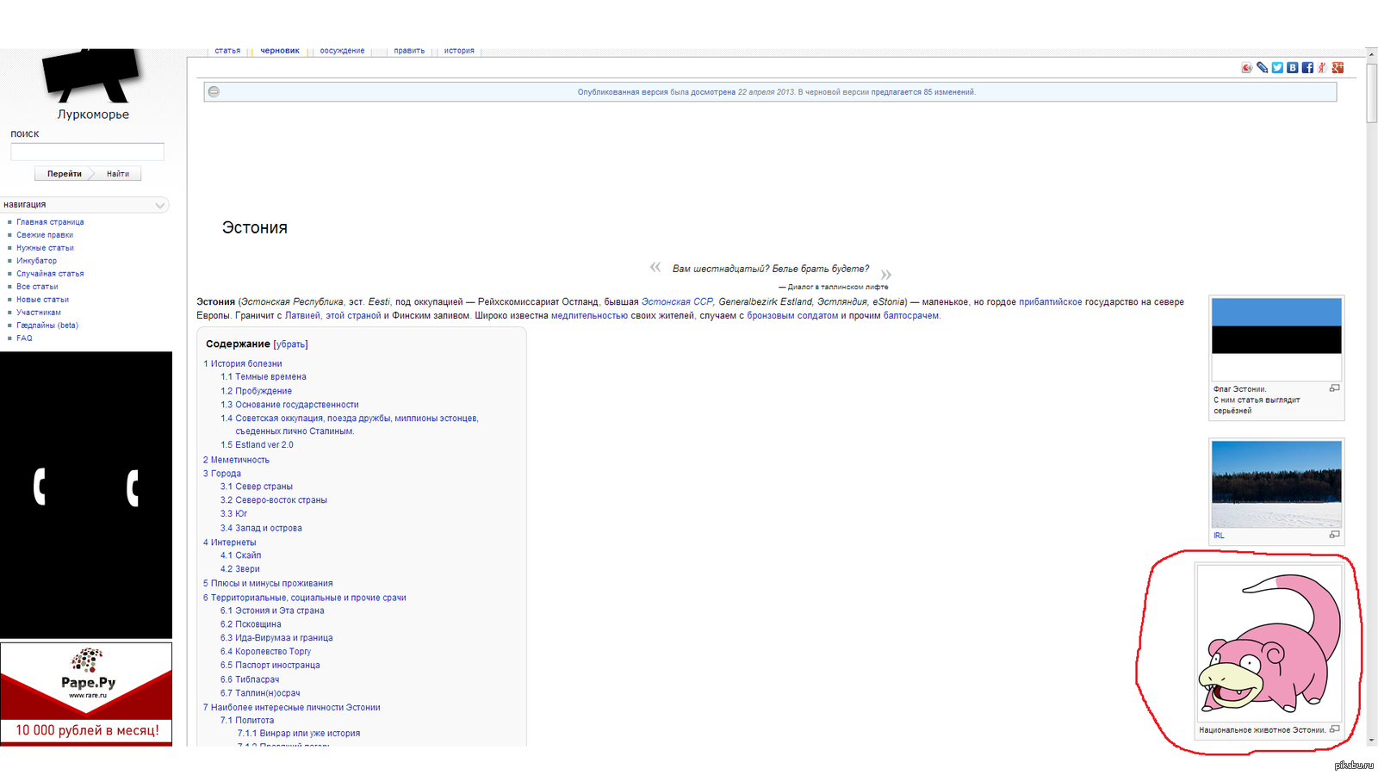Click the Ya.ru red figure icon

[1322, 68]
